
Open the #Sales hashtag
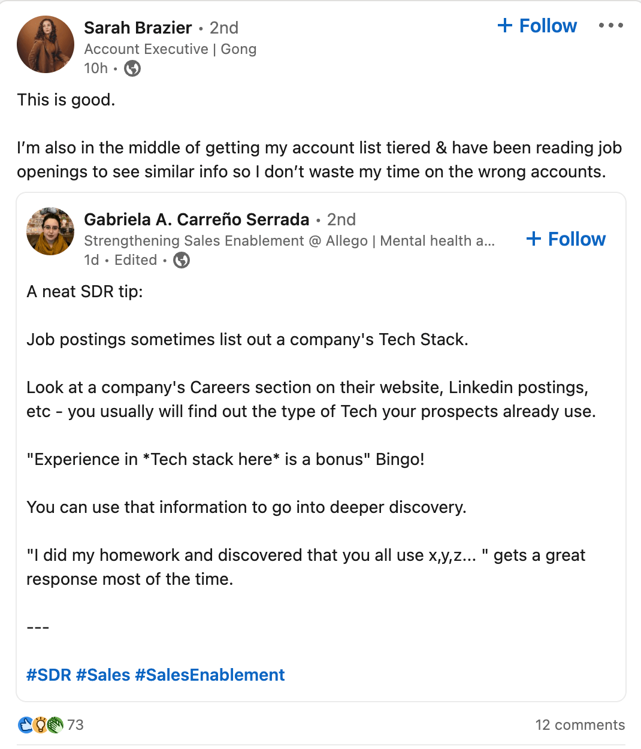pos(103,675)
